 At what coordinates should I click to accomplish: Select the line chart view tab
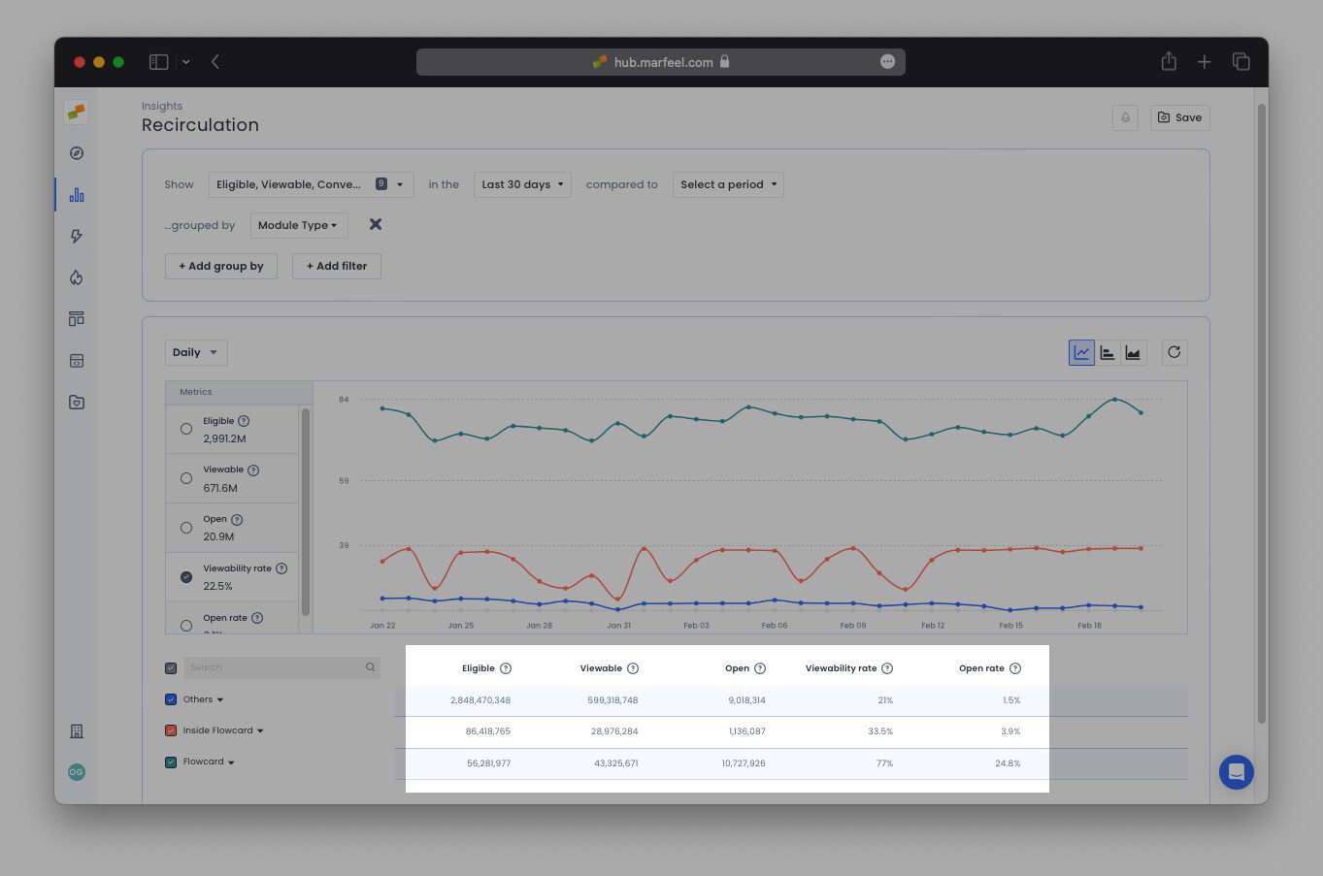[1081, 352]
